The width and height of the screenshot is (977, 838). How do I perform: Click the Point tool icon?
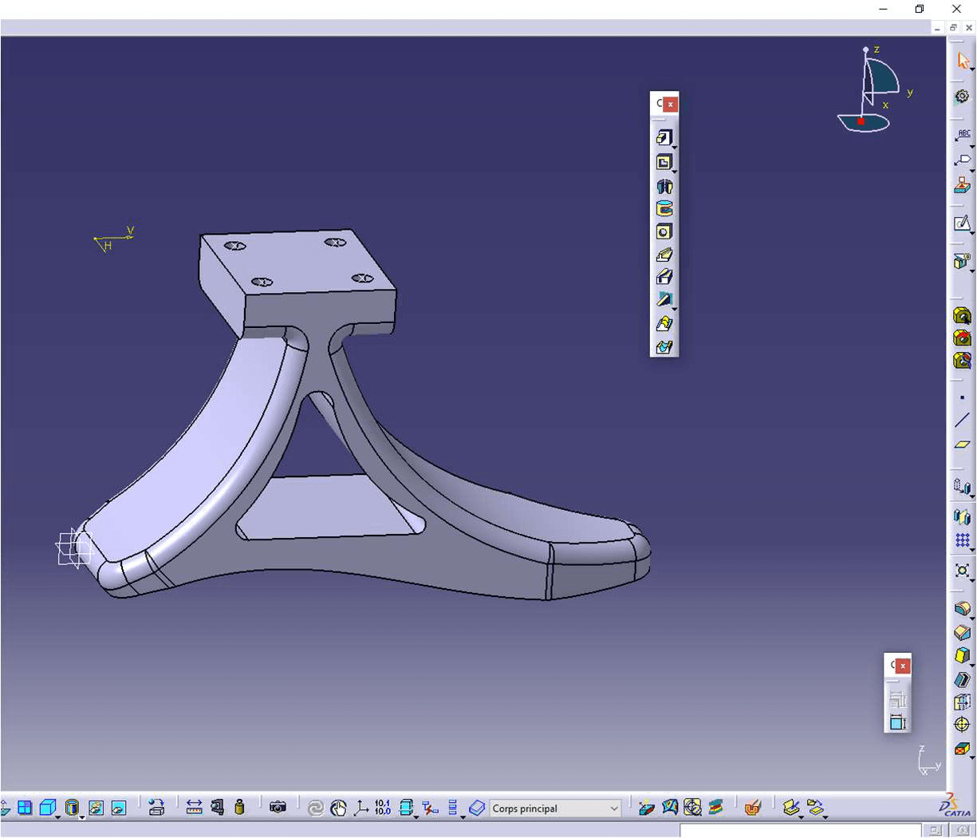962,397
